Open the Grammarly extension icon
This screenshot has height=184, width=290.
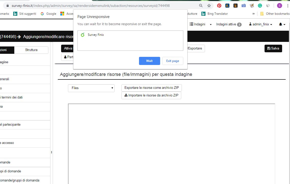click(x=260, y=6)
